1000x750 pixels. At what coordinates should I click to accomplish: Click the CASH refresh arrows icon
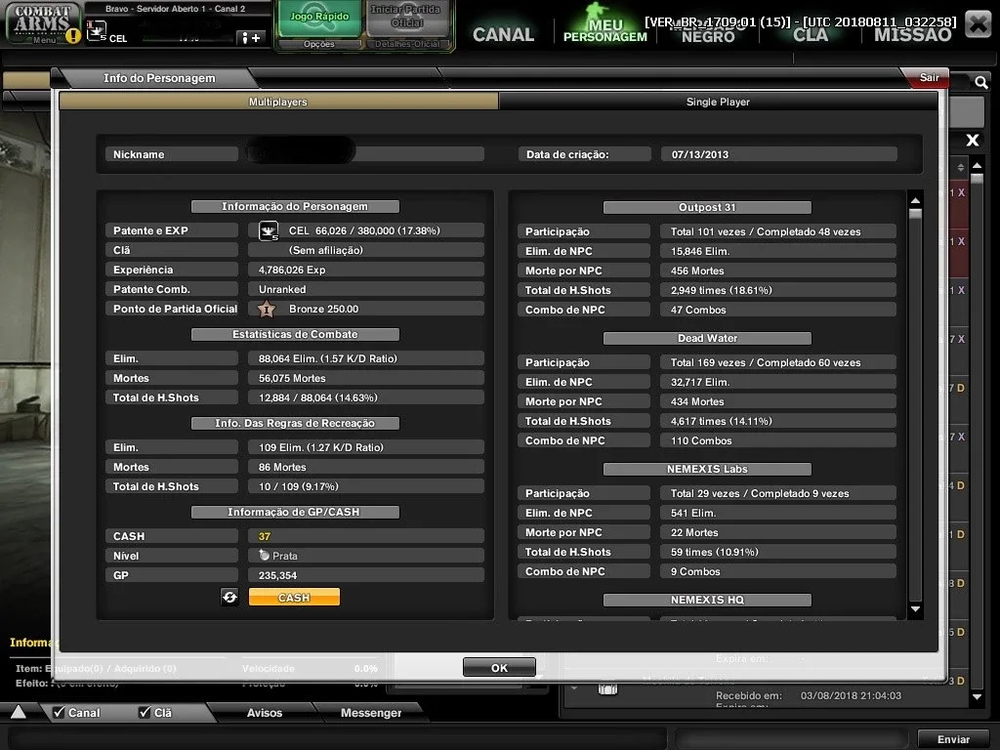click(x=229, y=597)
